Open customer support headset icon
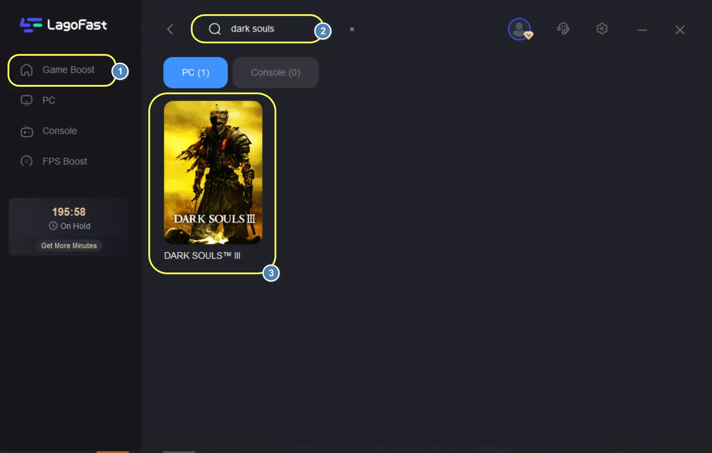Image resolution: width=712 pixels, height=453 pixels. click(563, 29)
